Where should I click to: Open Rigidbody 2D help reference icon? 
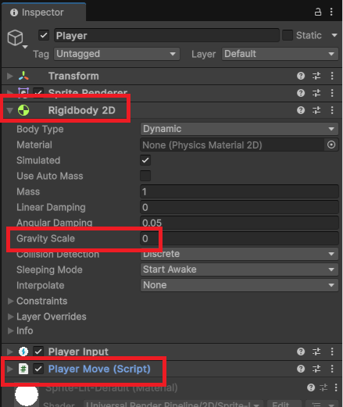(301, 110)
